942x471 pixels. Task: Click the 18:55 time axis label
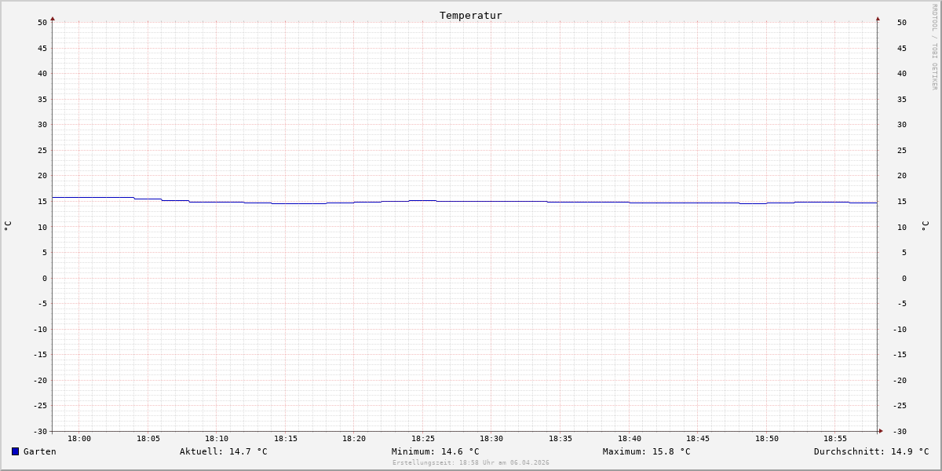(x=835, y=438)
